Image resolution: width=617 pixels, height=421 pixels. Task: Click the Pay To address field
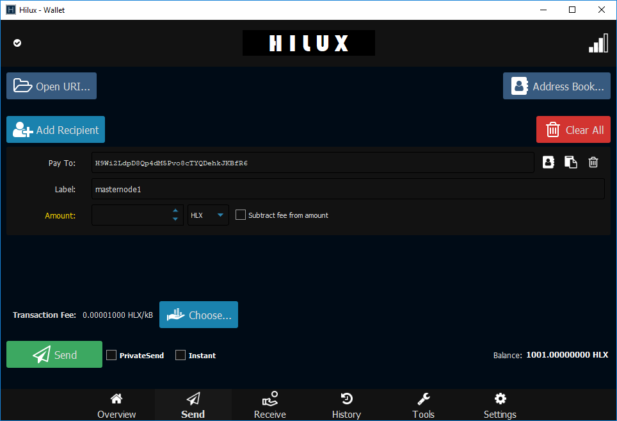pos(313,163)
